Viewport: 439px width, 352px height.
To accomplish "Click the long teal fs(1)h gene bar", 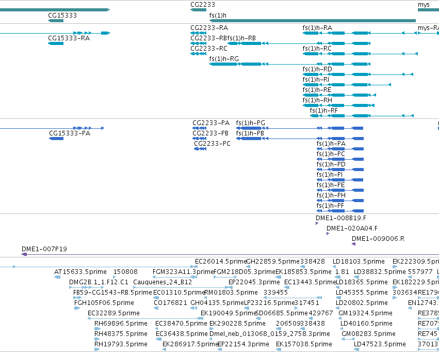I will click(313, 21).
